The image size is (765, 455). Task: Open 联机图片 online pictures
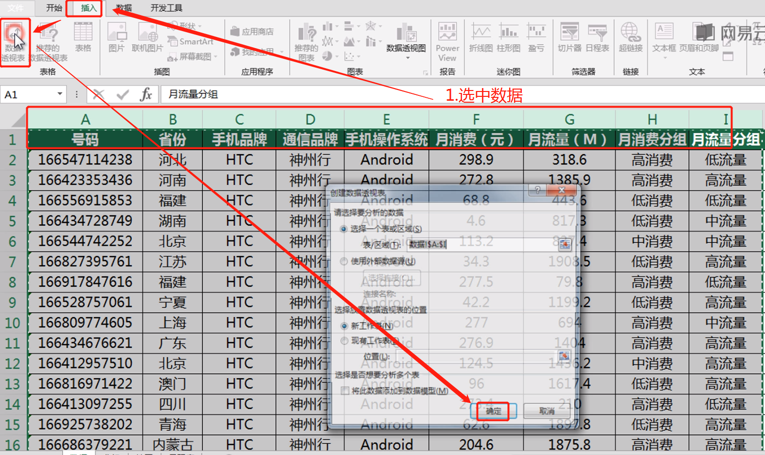147,38
